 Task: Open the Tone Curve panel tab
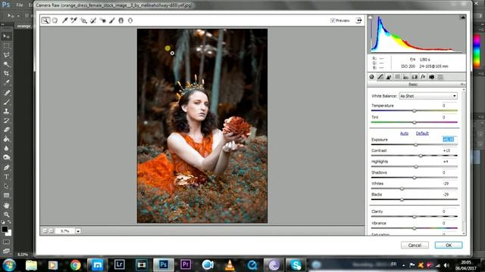click(380, 77)
